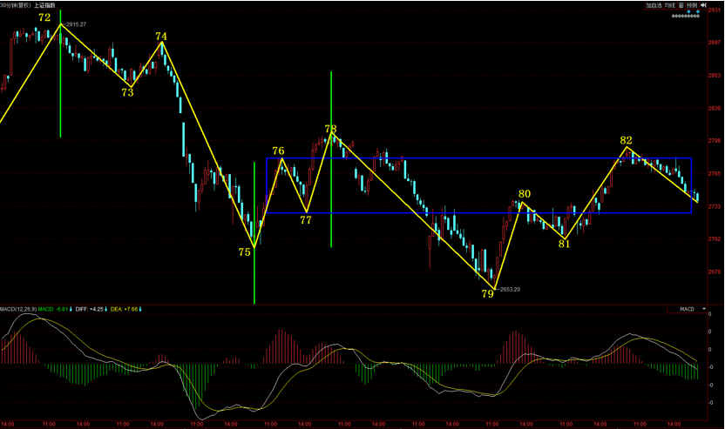Click the 30分钟 period label
Viewport: 725px width, 429px height.
point(14,5)
